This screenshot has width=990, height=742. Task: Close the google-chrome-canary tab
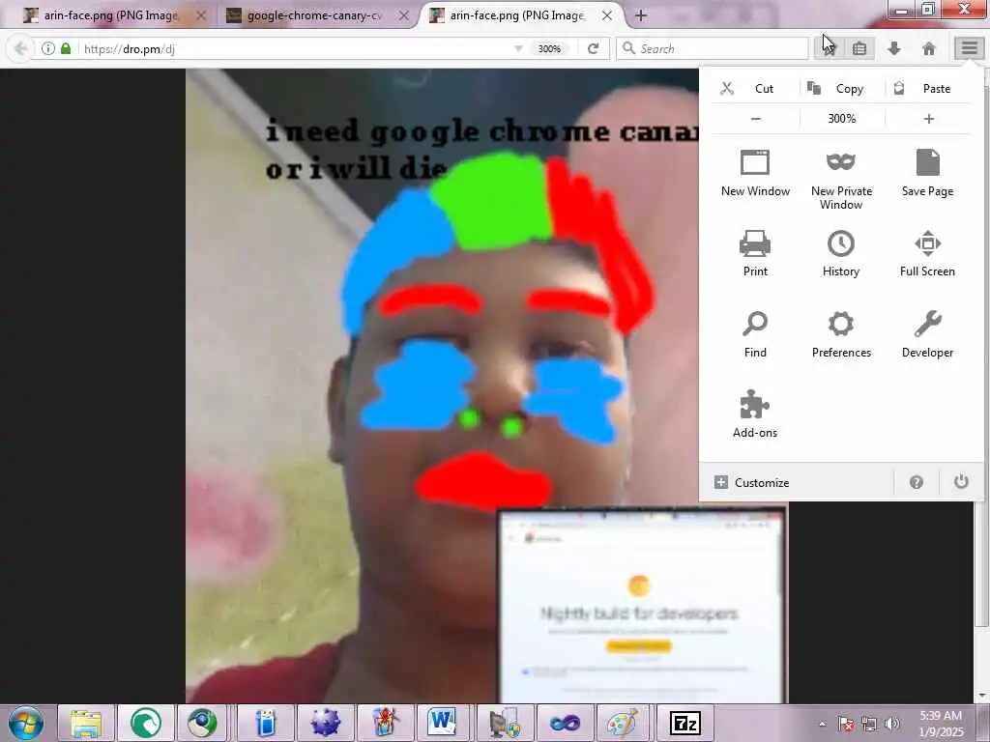click(404, 15)
